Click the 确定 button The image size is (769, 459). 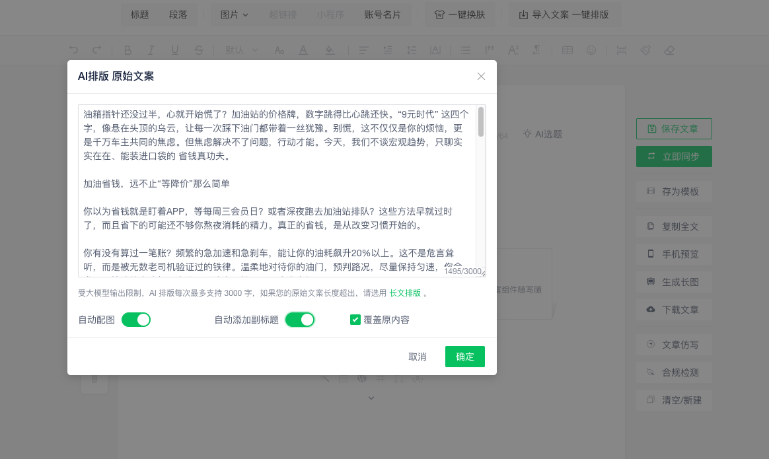(x=464, y=357)
